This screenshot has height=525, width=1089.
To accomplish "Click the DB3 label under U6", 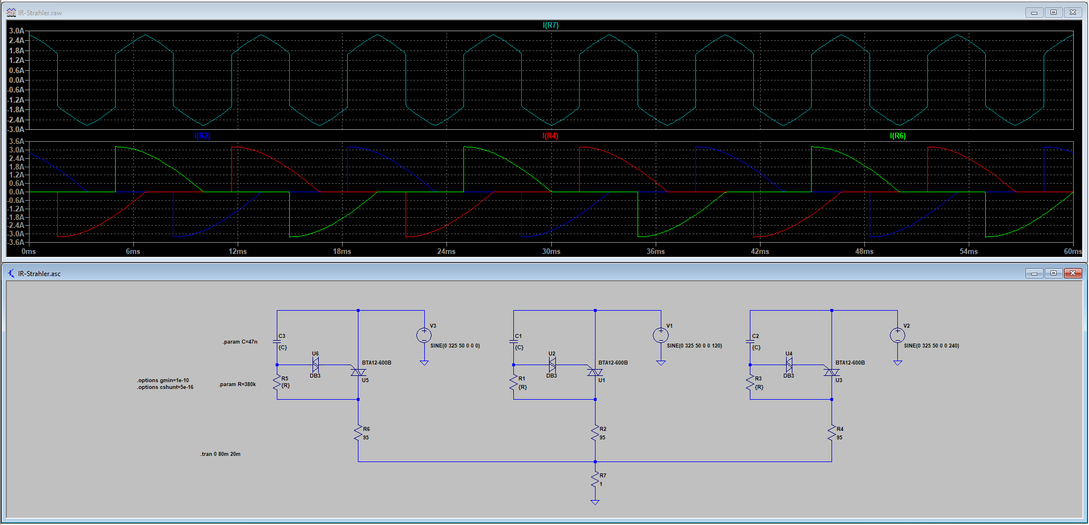I will point(315,376).
